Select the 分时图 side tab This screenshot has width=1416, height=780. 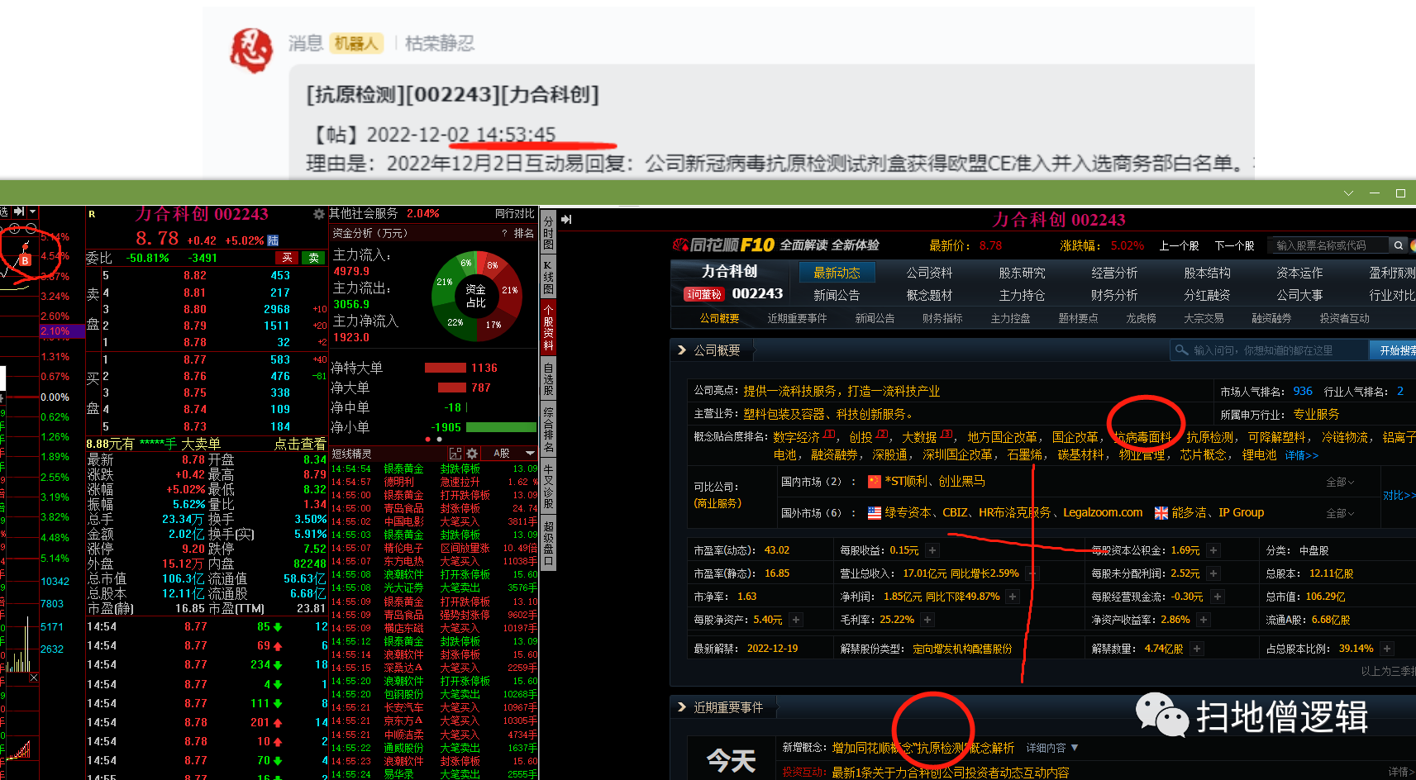click(547, 233)
